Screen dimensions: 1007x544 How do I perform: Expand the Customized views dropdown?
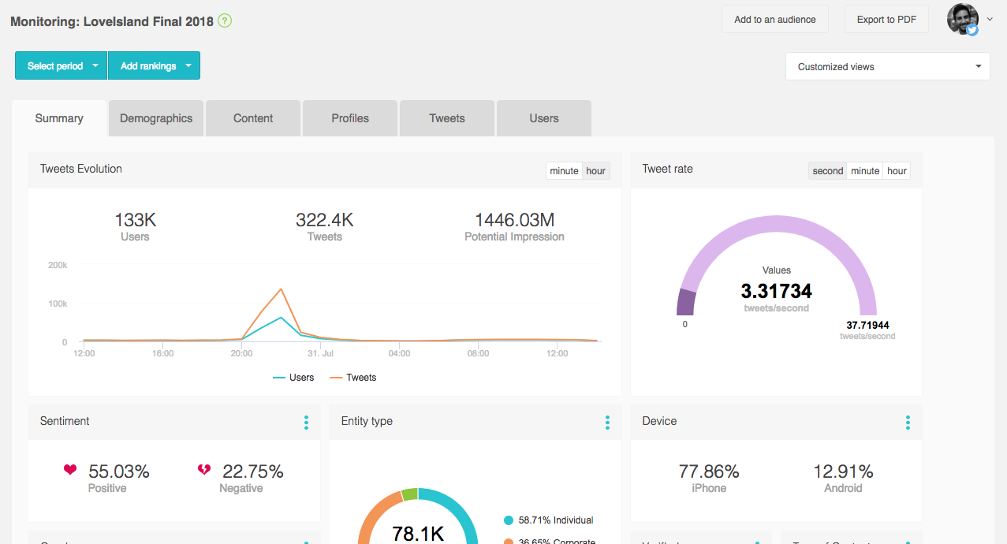[888, 67]
